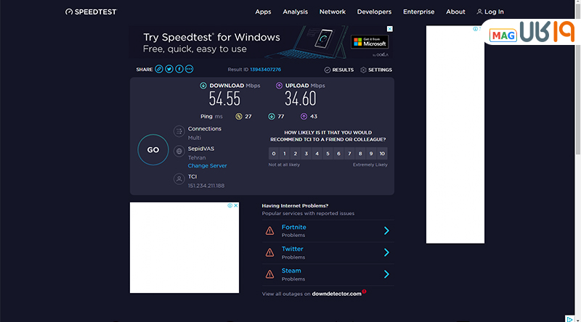
Task: Click the Change Server link
Action: (x=207, y=166)
